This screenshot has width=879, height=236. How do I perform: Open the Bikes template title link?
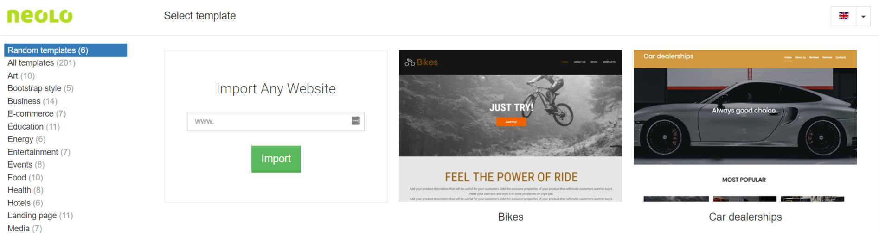coord(510,217)
